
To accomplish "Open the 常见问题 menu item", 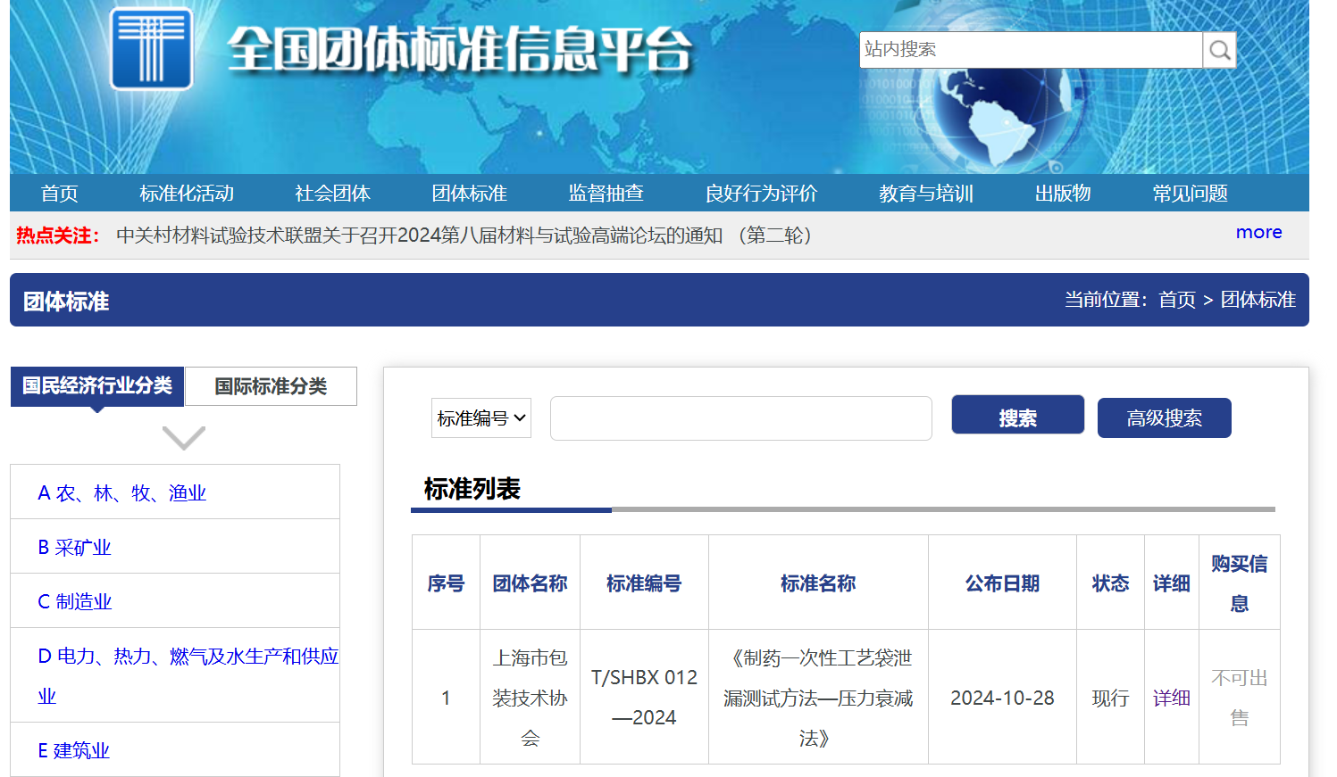I will click(x=1191, y=193).
